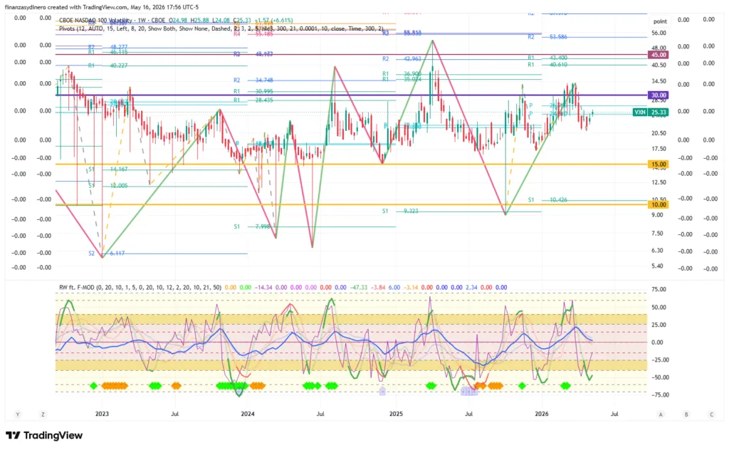
Task: Click the VXN 25.33 current price tag
Action: (651, 112)
